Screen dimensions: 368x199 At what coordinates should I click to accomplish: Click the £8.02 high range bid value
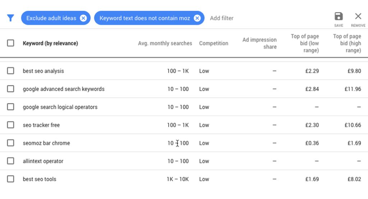pyautogui.click(x=354, y=179)
